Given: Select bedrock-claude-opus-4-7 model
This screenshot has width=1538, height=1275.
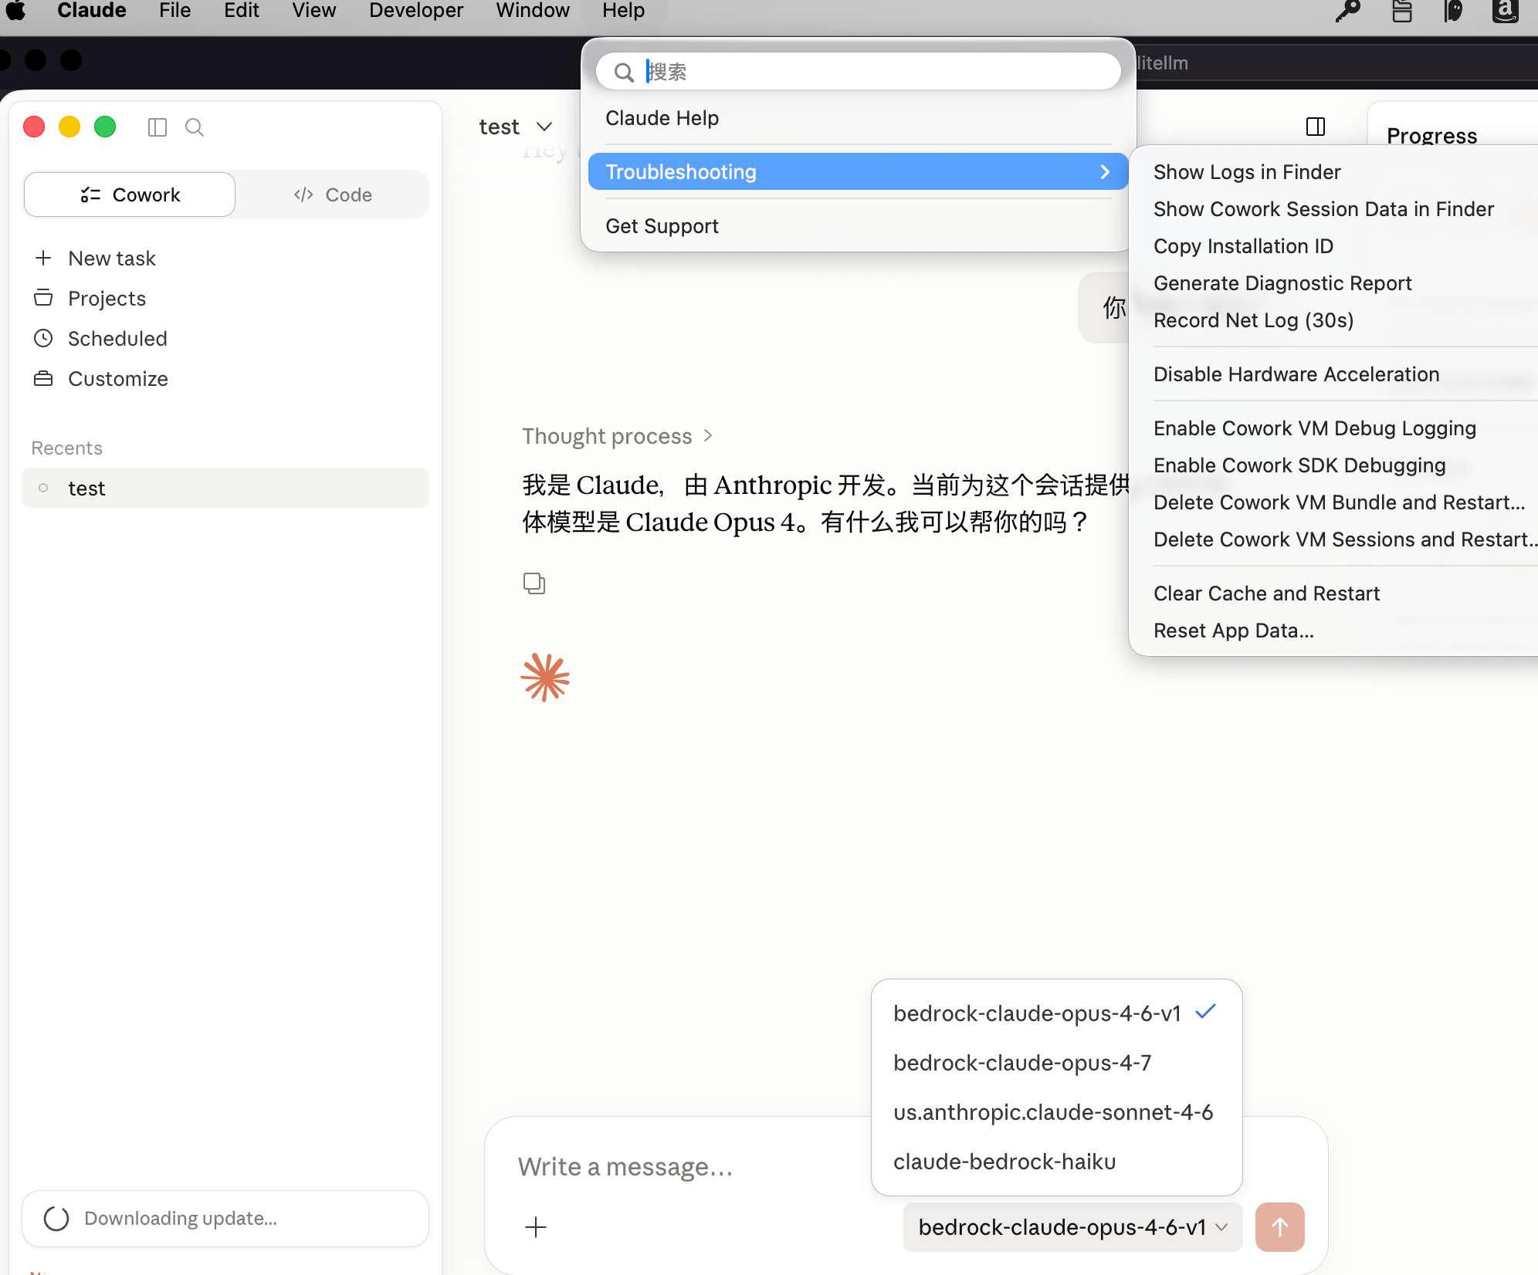Looking at the screenshot, I should [x=1056, y=1063].
